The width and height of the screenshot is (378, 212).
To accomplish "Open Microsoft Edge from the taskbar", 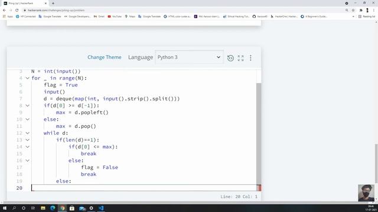I will pyautogui.click(x=53, y=208).
